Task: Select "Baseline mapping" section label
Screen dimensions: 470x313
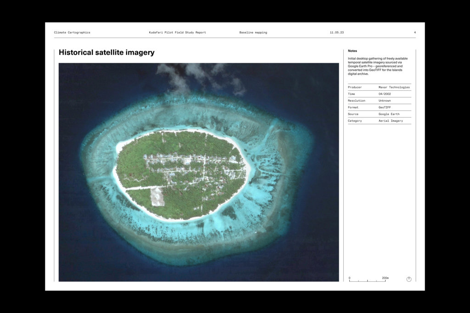Action: point(253,33)
